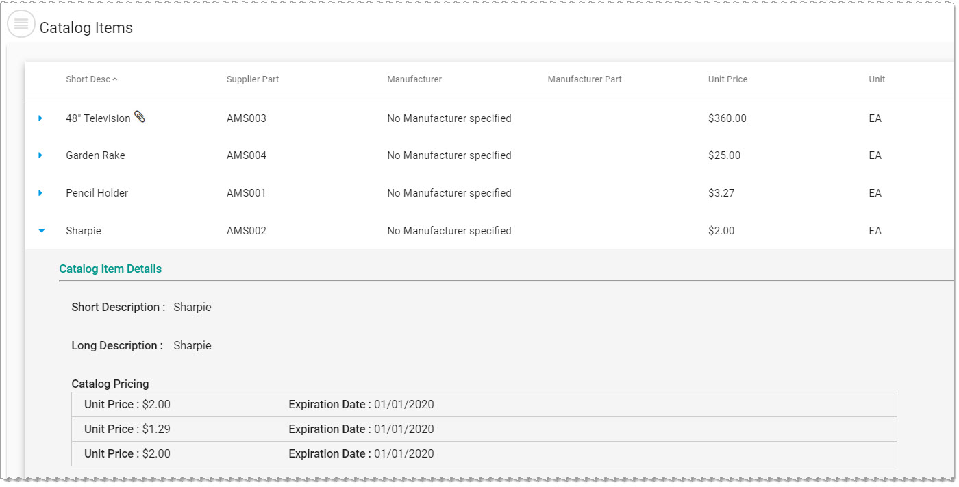Viewport: 959px width, 487px height.
Task: Expand the Pencil Holder row
Action: [40, 193]
